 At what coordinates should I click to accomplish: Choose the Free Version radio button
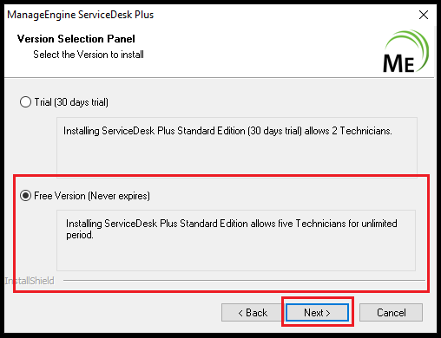tap(25, 196)
